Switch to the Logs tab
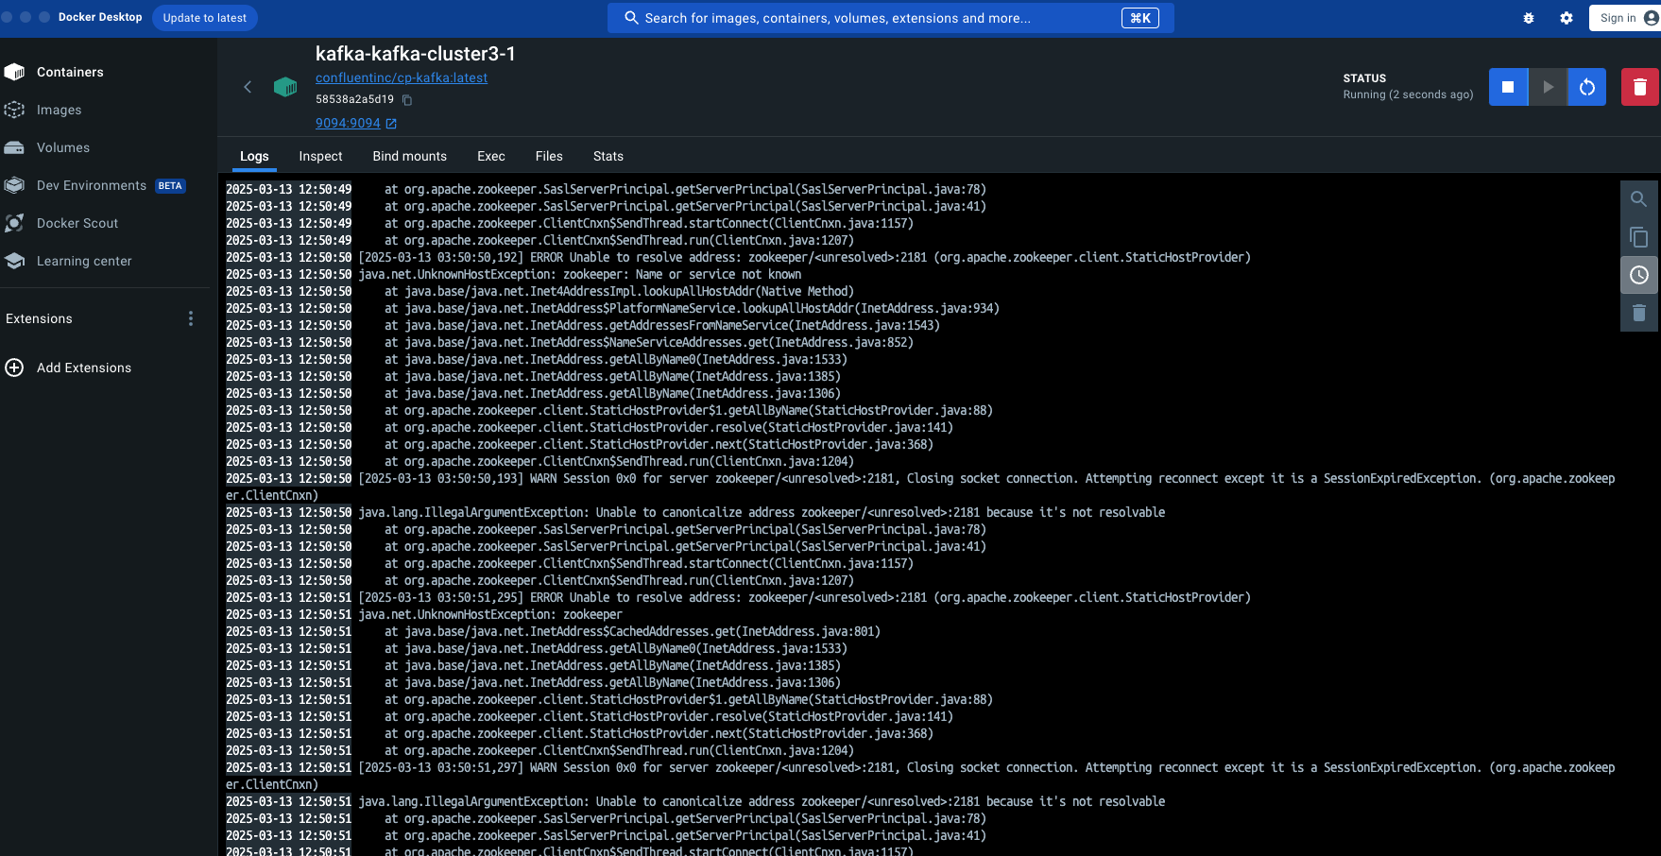The height and width of the screenshot is (856, 1661). click(254, 156)
